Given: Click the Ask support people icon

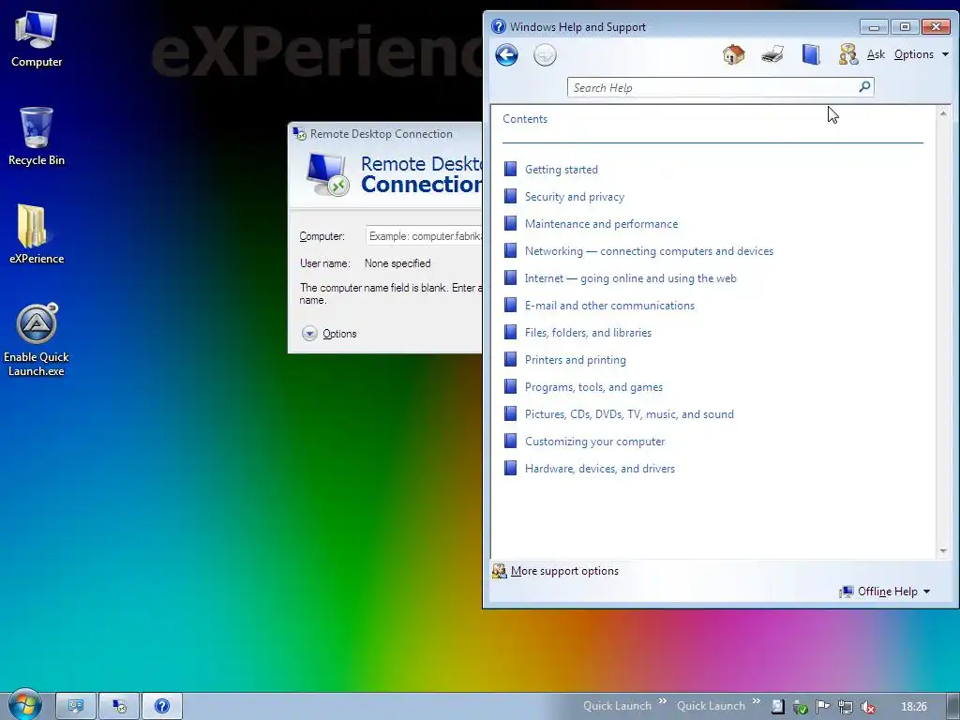Looking at the screenshot, I should point(847,54).
